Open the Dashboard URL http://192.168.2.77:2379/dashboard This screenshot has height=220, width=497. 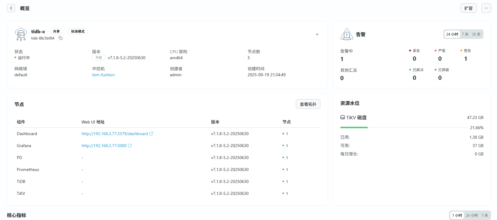tap(115, 134)
